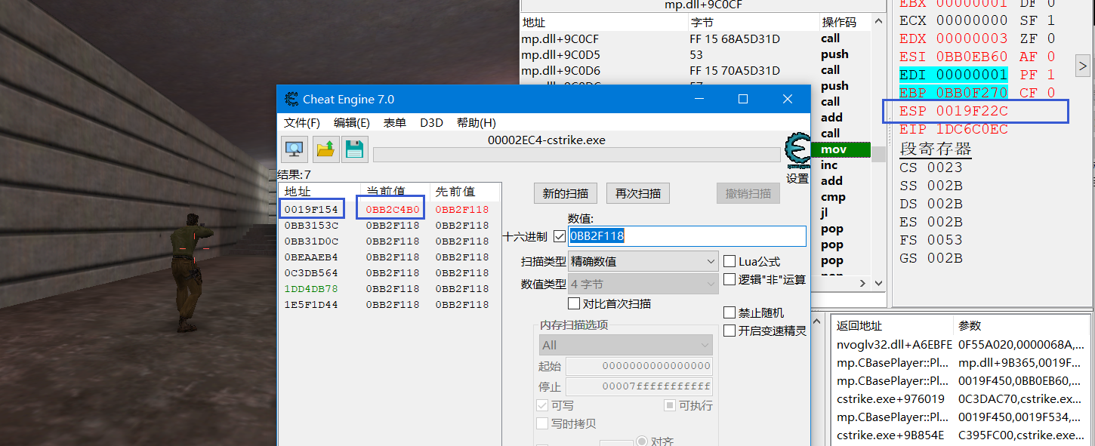1095x446 pixels.
Task: Click the 新的扫描 new scan button
Action: click(x=566, y=193)
